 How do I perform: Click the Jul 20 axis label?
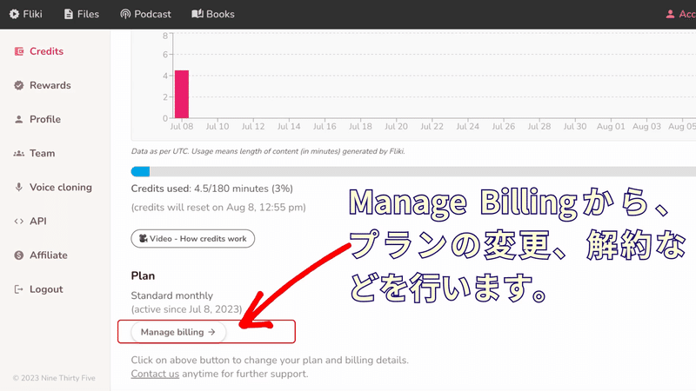pyautogui.click(x=396, y=126)
